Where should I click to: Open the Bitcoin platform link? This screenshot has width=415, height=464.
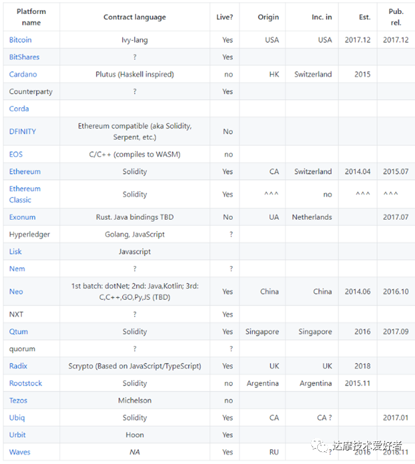[x=20, y=40]
